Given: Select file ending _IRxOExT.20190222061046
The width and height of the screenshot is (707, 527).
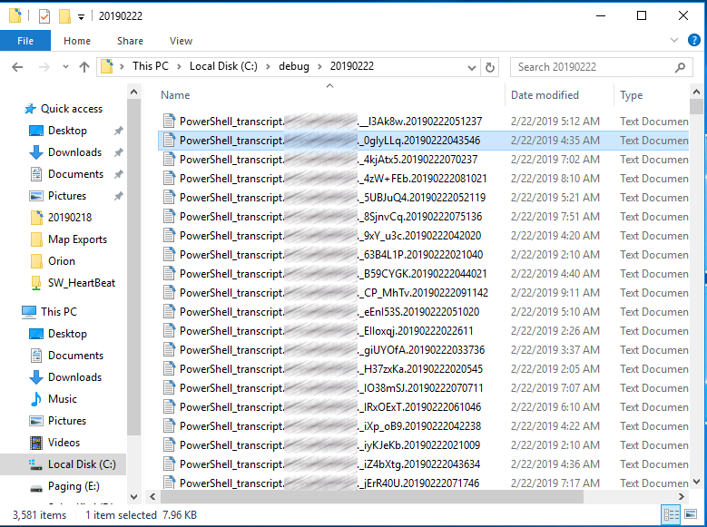Looking at the screenshot, I should click(423, 406).
